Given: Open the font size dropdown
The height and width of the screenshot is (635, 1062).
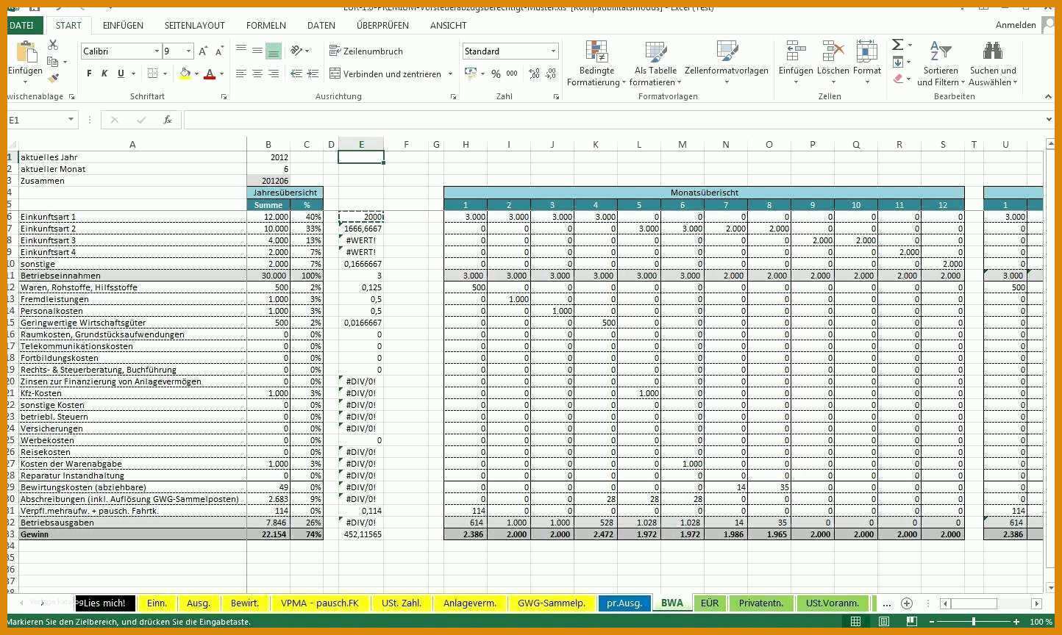Looking at the screenshot, I should [188, 51].
